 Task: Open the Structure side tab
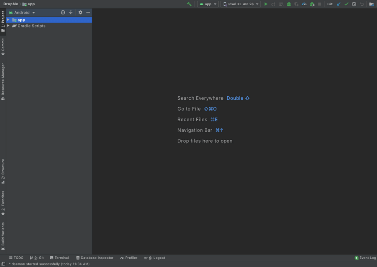(3, 171)
